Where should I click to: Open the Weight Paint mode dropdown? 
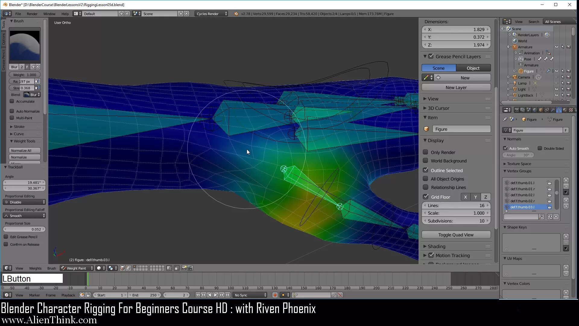point(77,268)
